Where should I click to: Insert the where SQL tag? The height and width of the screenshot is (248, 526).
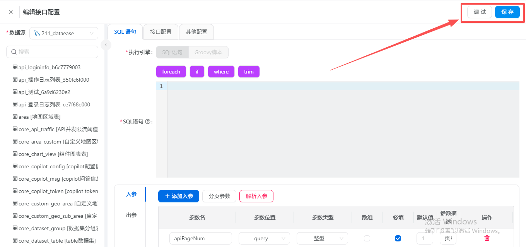221,72
